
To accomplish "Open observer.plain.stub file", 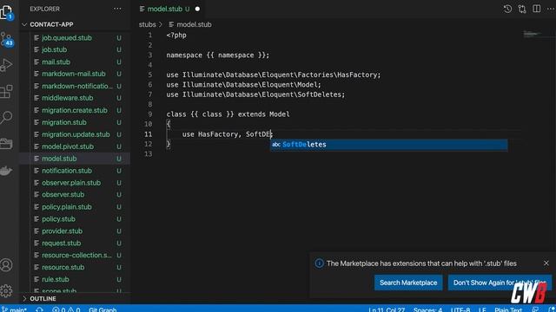I will (x=71, y=183).
